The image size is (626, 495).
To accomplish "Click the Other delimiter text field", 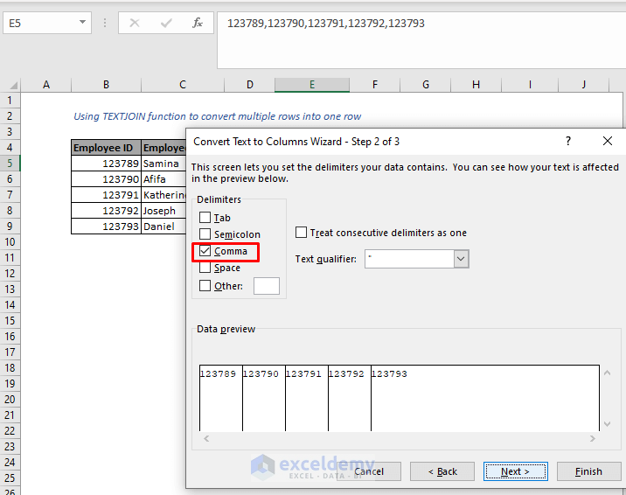I will coord(267,286).
